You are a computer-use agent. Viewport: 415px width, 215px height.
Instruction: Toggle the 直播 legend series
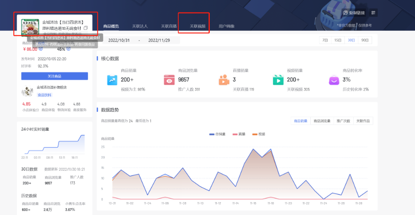pos(239,134)
